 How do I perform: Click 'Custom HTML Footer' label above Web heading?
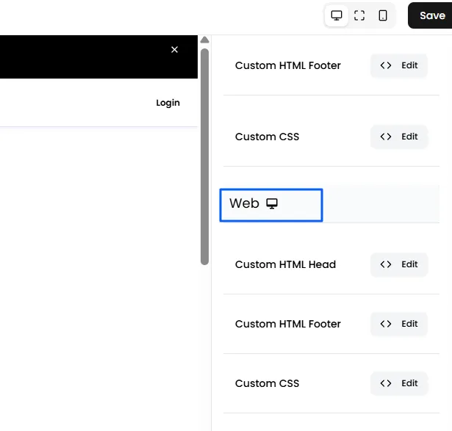coord(287,65)
